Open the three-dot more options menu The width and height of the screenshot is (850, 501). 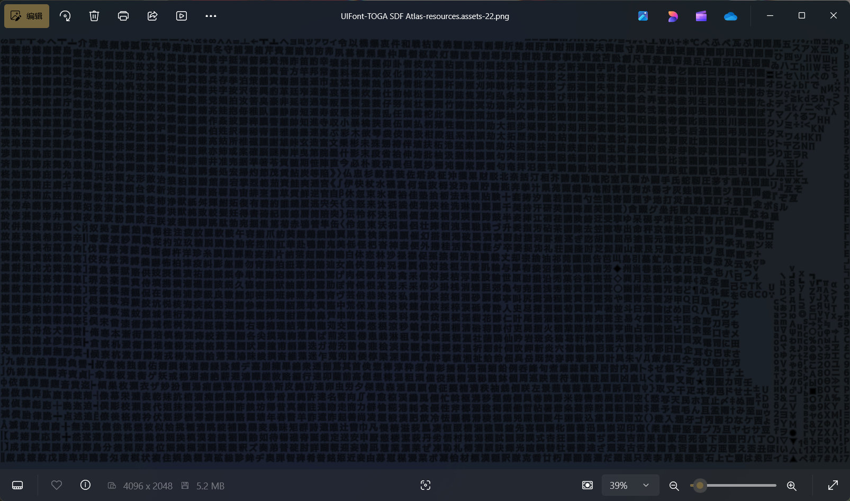pyautogui.click(x=211, y=16)
